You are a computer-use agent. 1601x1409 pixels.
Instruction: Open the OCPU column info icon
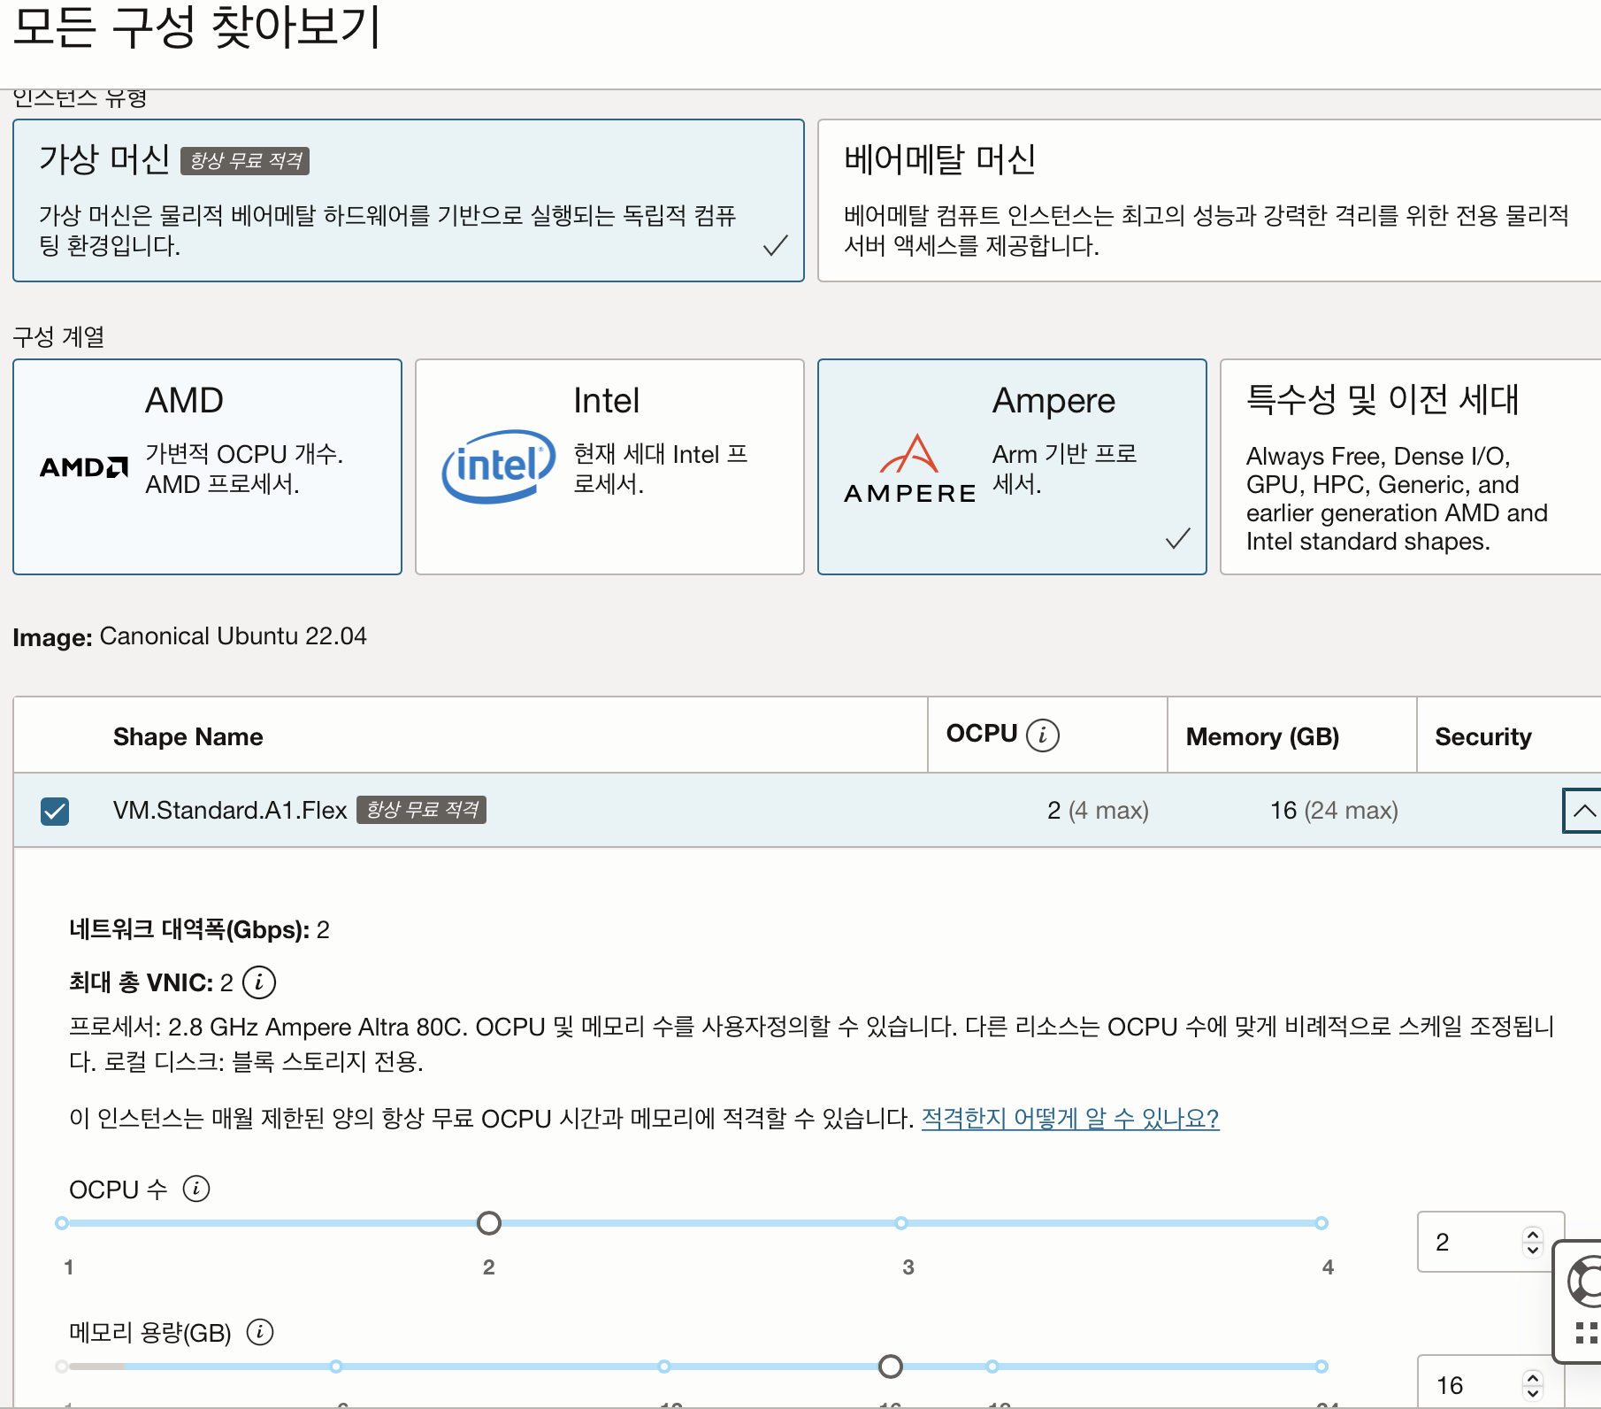click(x=1043, y=735)
